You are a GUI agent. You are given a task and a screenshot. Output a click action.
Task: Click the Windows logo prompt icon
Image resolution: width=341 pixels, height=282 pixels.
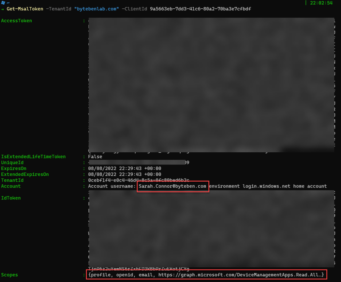[x=3, y=3]
